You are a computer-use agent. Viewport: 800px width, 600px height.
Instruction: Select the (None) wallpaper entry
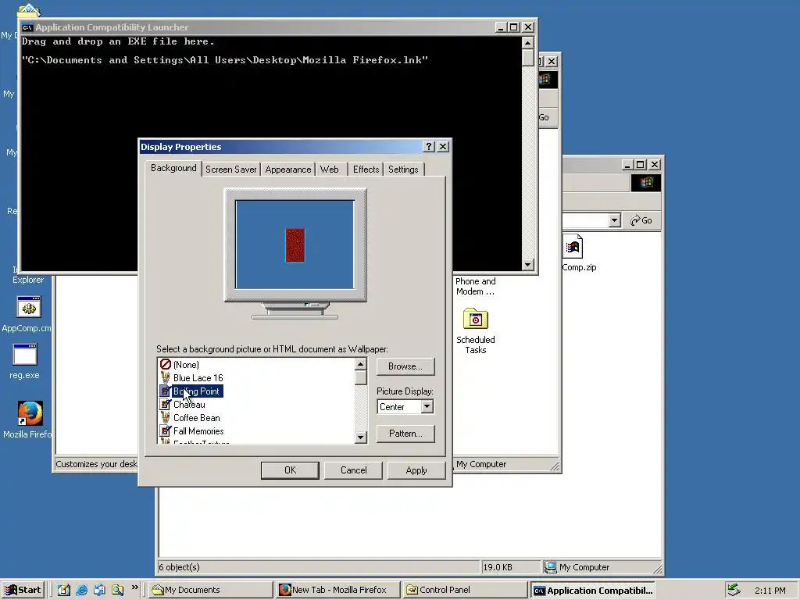click(x=186, y=364)
